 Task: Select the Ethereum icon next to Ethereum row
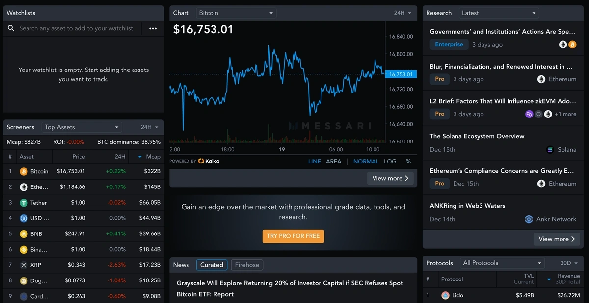24,187
